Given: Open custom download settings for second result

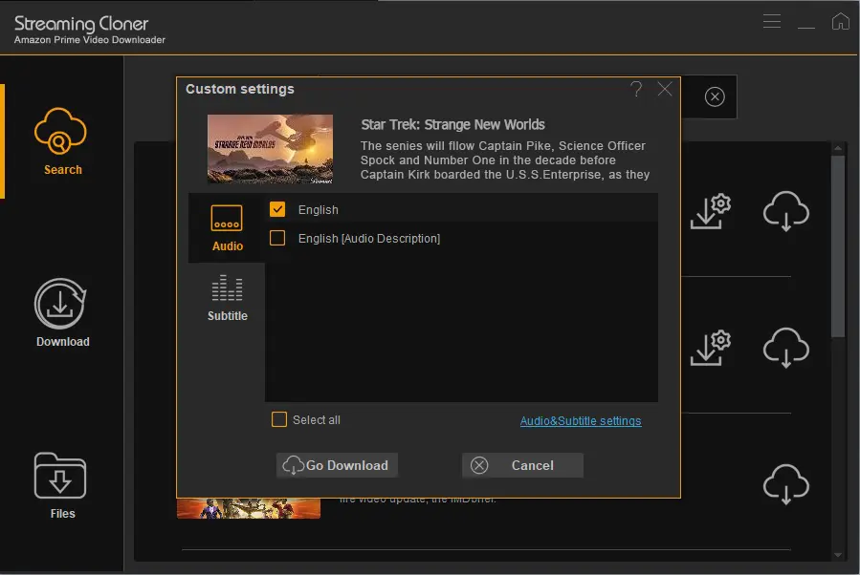Looking at the screenshot, I should tap(711, 348).
